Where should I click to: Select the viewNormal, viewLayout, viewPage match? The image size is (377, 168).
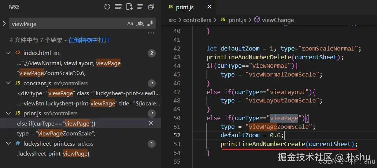[x=69, y=63]
